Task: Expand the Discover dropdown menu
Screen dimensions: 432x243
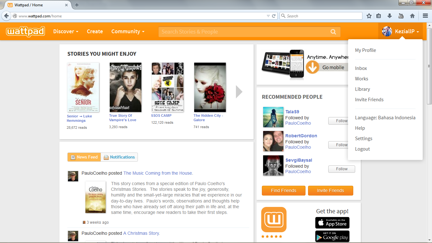Action: click(x=66, y=31)
